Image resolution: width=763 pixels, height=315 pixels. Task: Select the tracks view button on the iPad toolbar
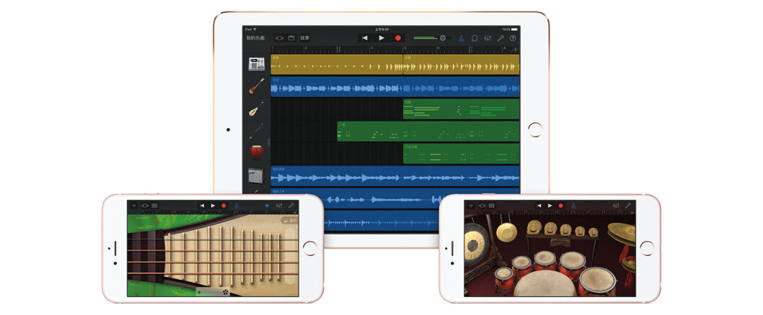point(291,38)
